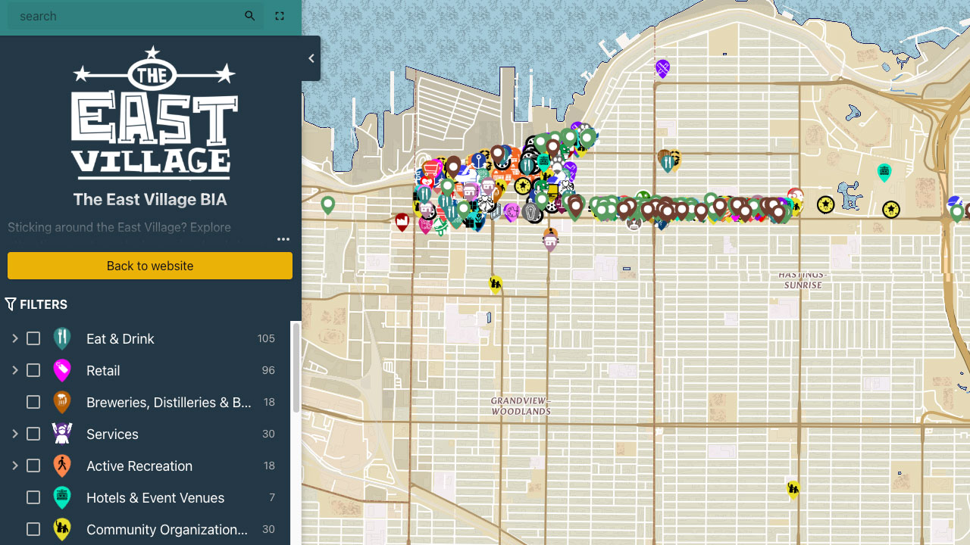Select the Breweries, Distilleries filter label

click(x=168, y=402)
